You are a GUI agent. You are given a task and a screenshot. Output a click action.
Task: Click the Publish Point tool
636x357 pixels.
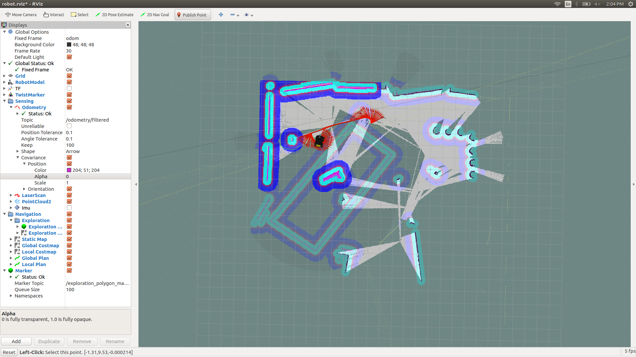tap(192, 15)
